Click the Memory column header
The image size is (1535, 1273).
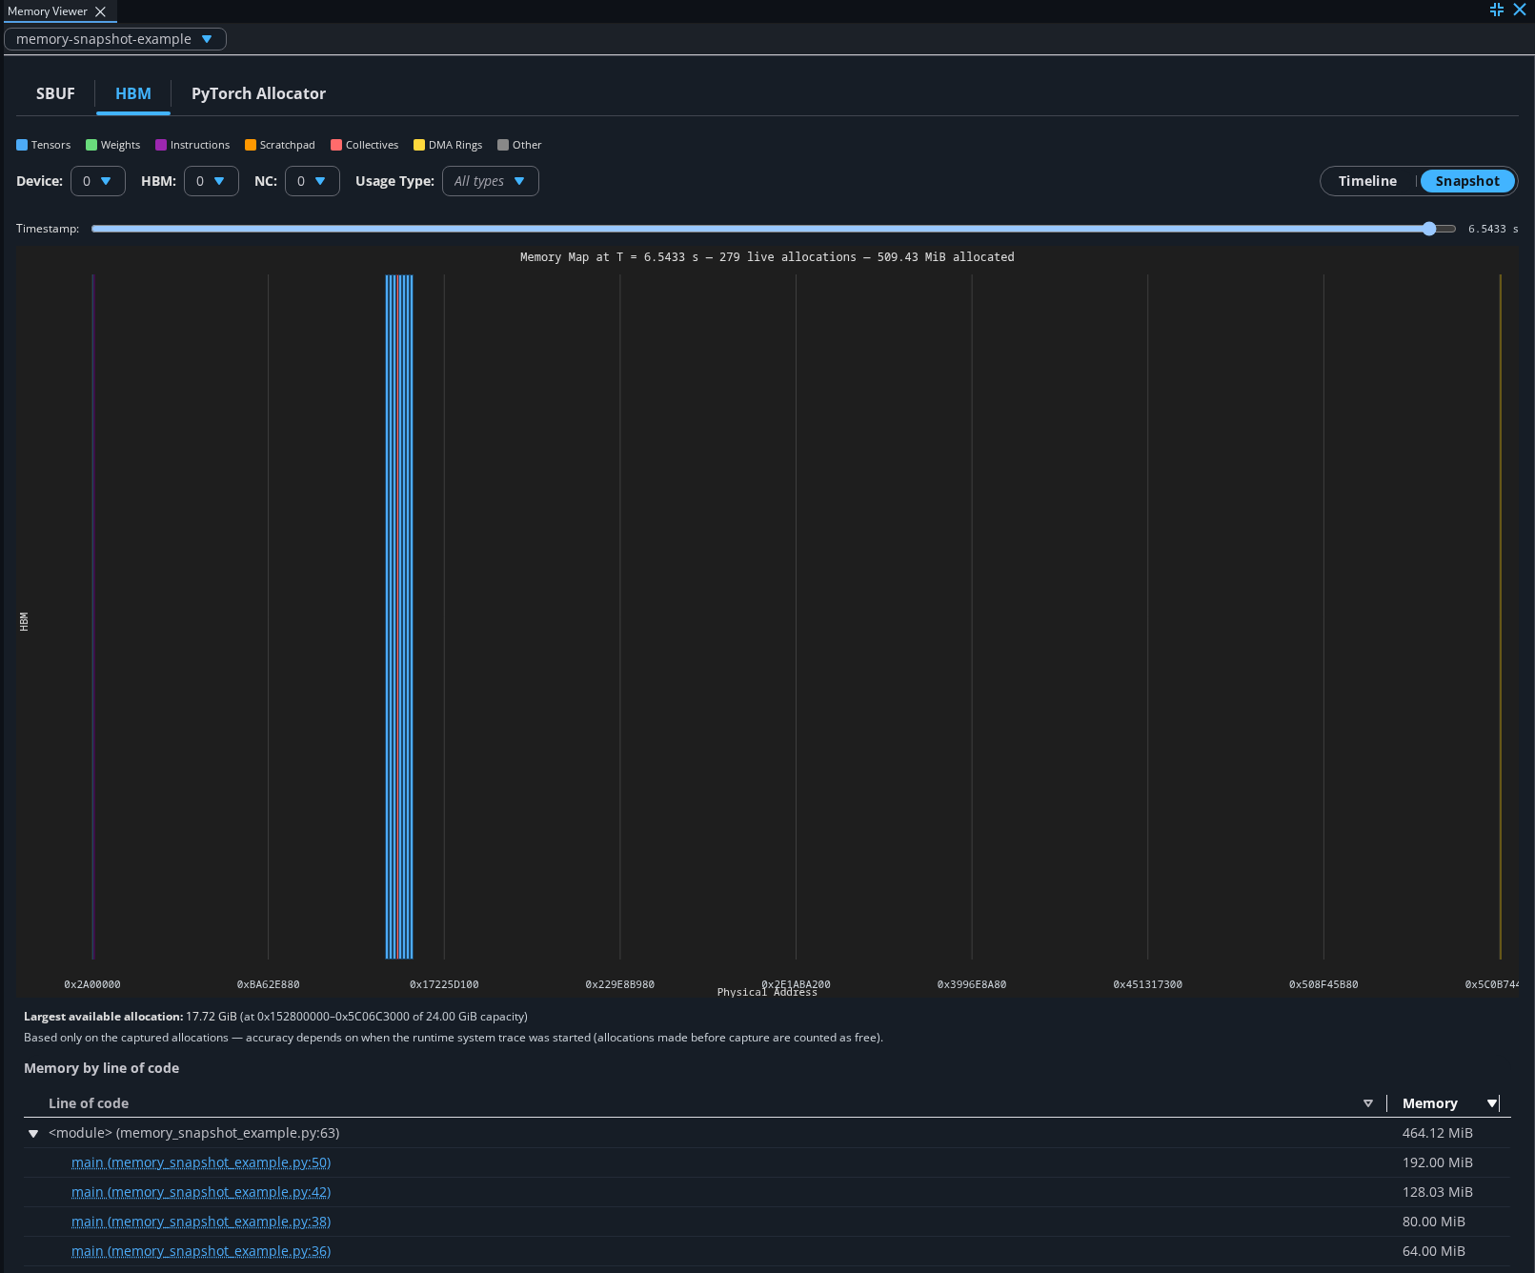(x=1430, y=1103)
